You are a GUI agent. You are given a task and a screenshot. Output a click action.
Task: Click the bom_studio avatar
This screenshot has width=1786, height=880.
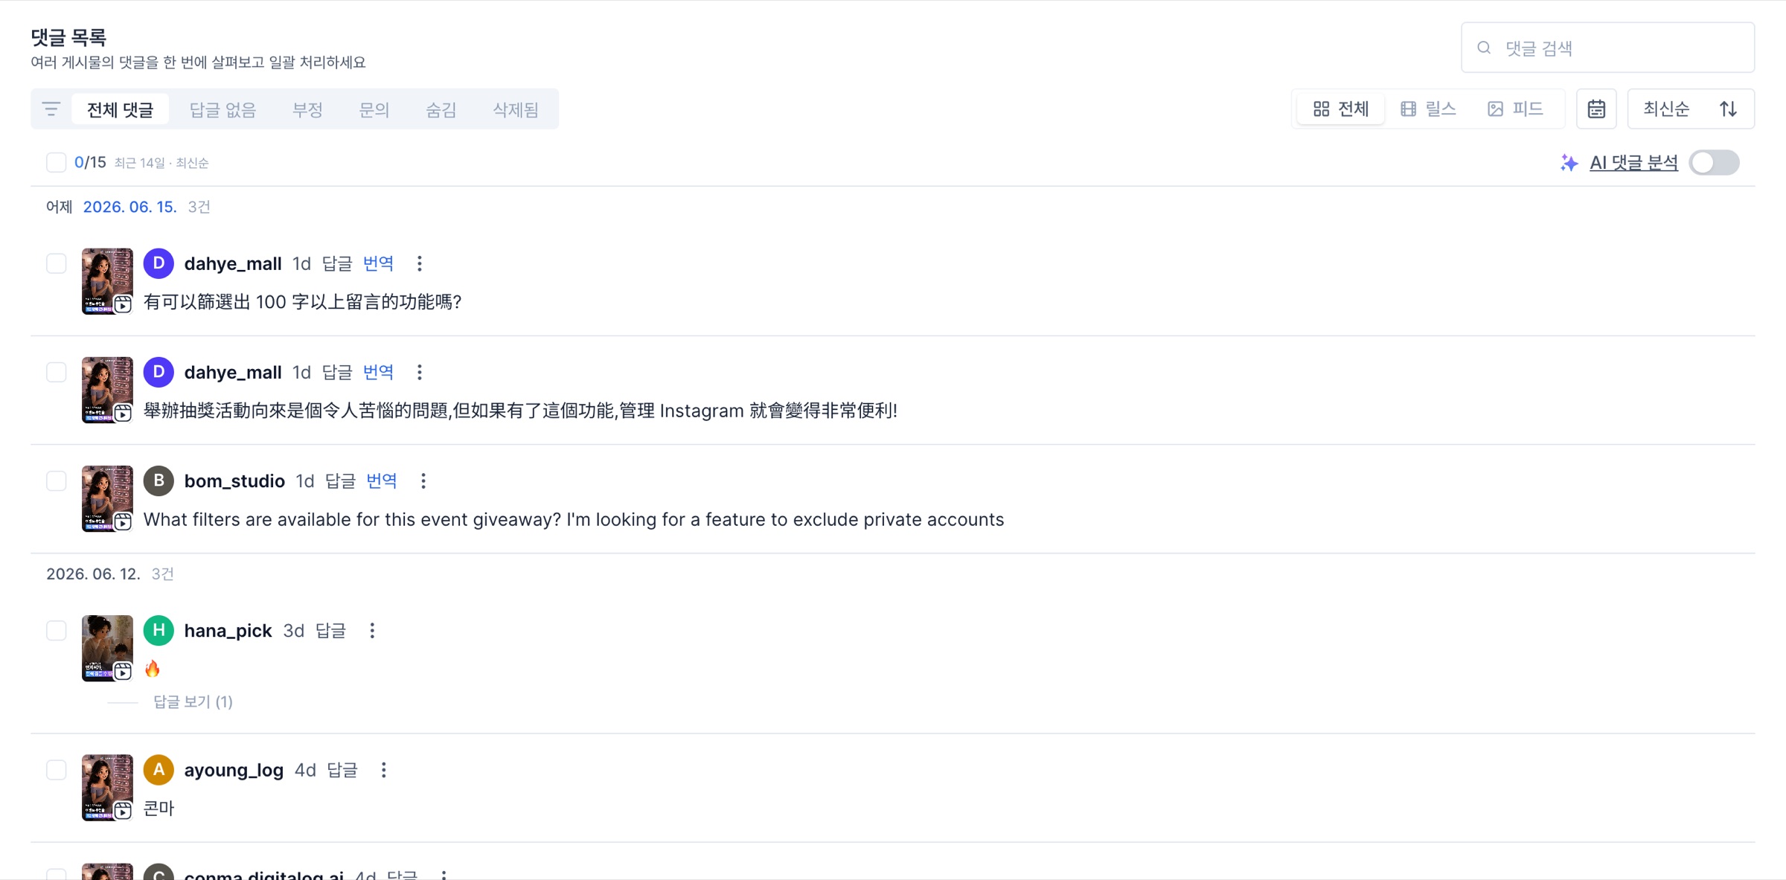tap(159, 481)
